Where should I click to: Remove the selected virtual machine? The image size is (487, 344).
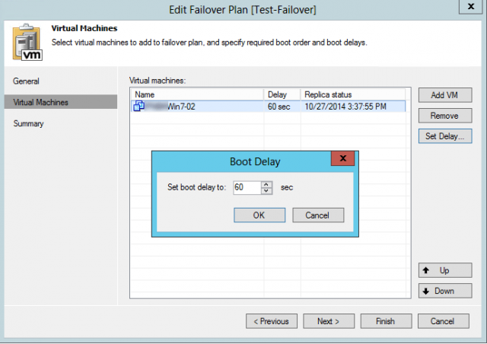point(444,116)
